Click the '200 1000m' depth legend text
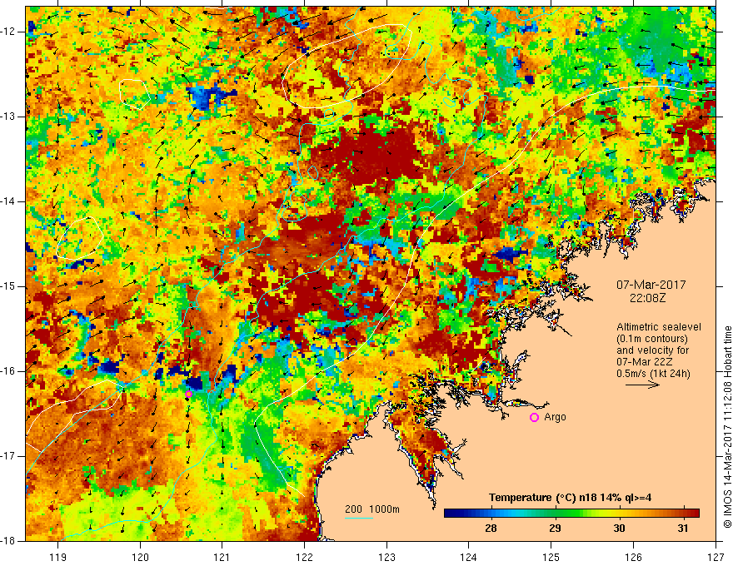 372,509
